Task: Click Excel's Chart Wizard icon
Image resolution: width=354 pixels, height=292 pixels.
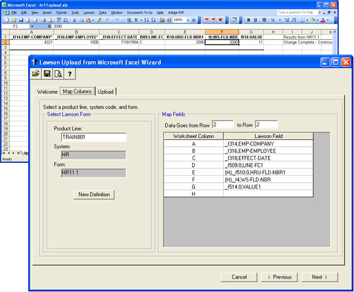Action: click(162, 20)
